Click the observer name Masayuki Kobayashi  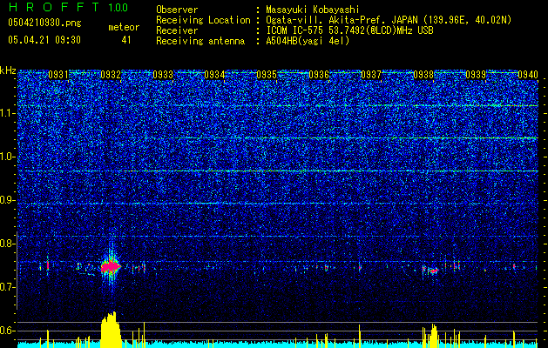(x=313, y=10)
